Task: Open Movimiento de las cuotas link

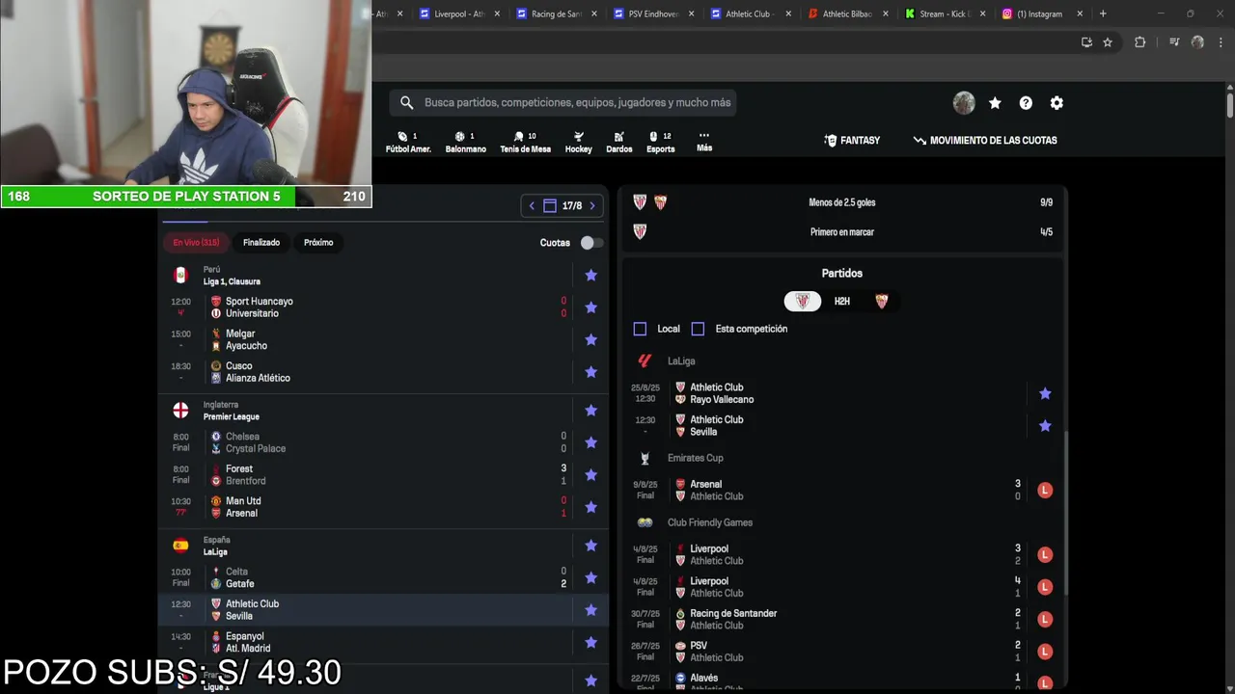Action: pos(985,141)
